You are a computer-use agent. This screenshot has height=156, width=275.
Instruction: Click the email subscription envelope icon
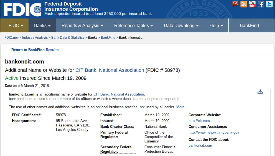[x=235, y=4]
